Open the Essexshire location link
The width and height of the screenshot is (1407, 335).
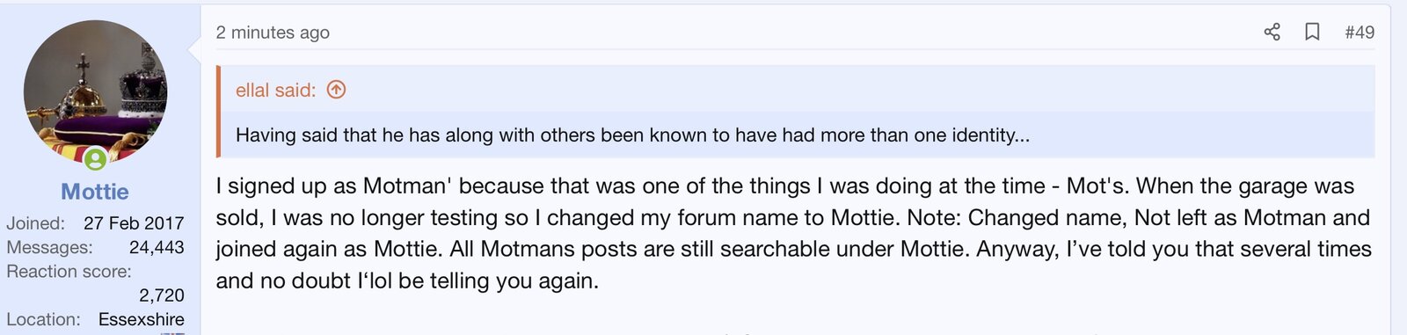[142, 319]
